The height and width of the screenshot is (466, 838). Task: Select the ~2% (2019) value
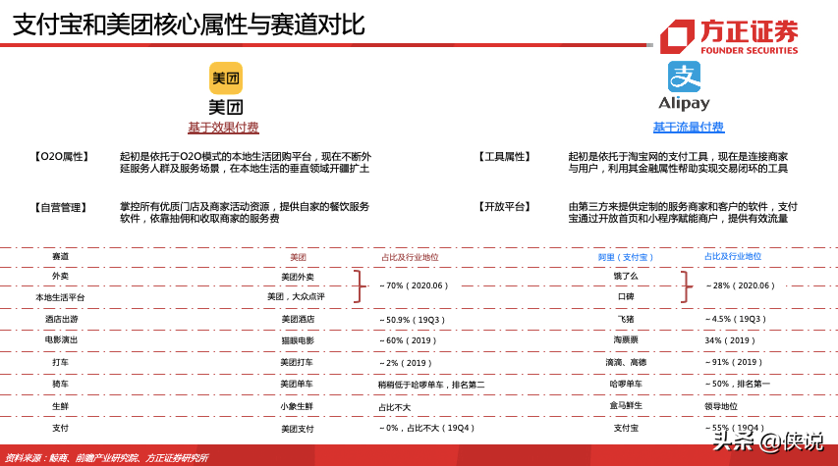406,363
